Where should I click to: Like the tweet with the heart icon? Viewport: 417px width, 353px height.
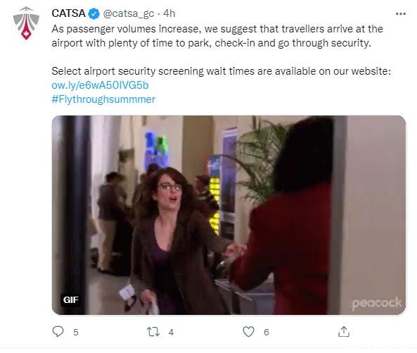tap(248, 332)
